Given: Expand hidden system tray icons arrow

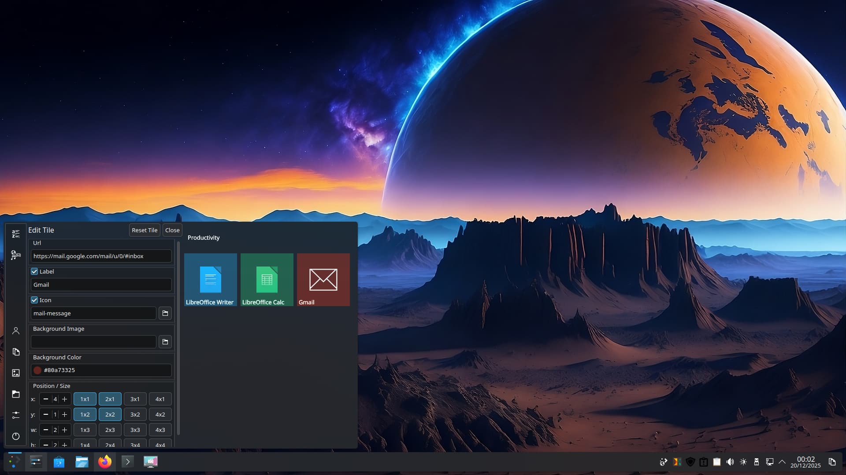Looking at the screenshot, I should (x=782, y=462).
